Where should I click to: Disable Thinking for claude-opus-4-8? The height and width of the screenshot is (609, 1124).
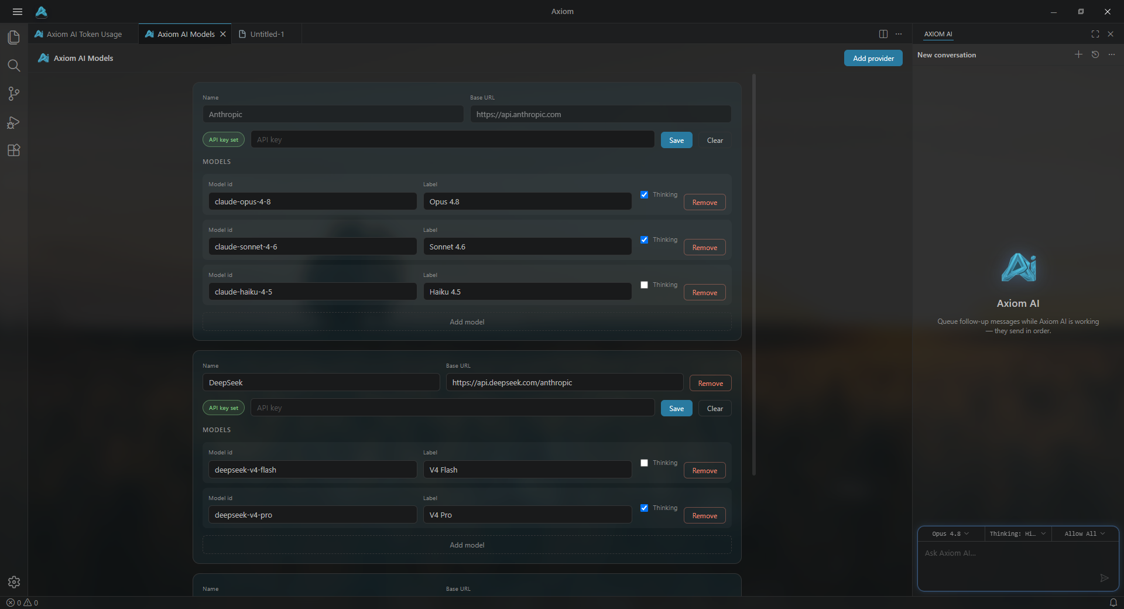click(x=644, y=194)
